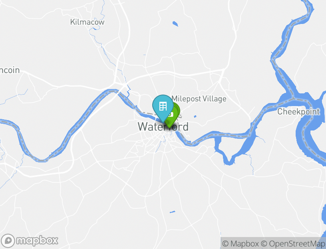326x249 pixels.
Task: Click the Cheekpoint place label
Action: (298, 112)
